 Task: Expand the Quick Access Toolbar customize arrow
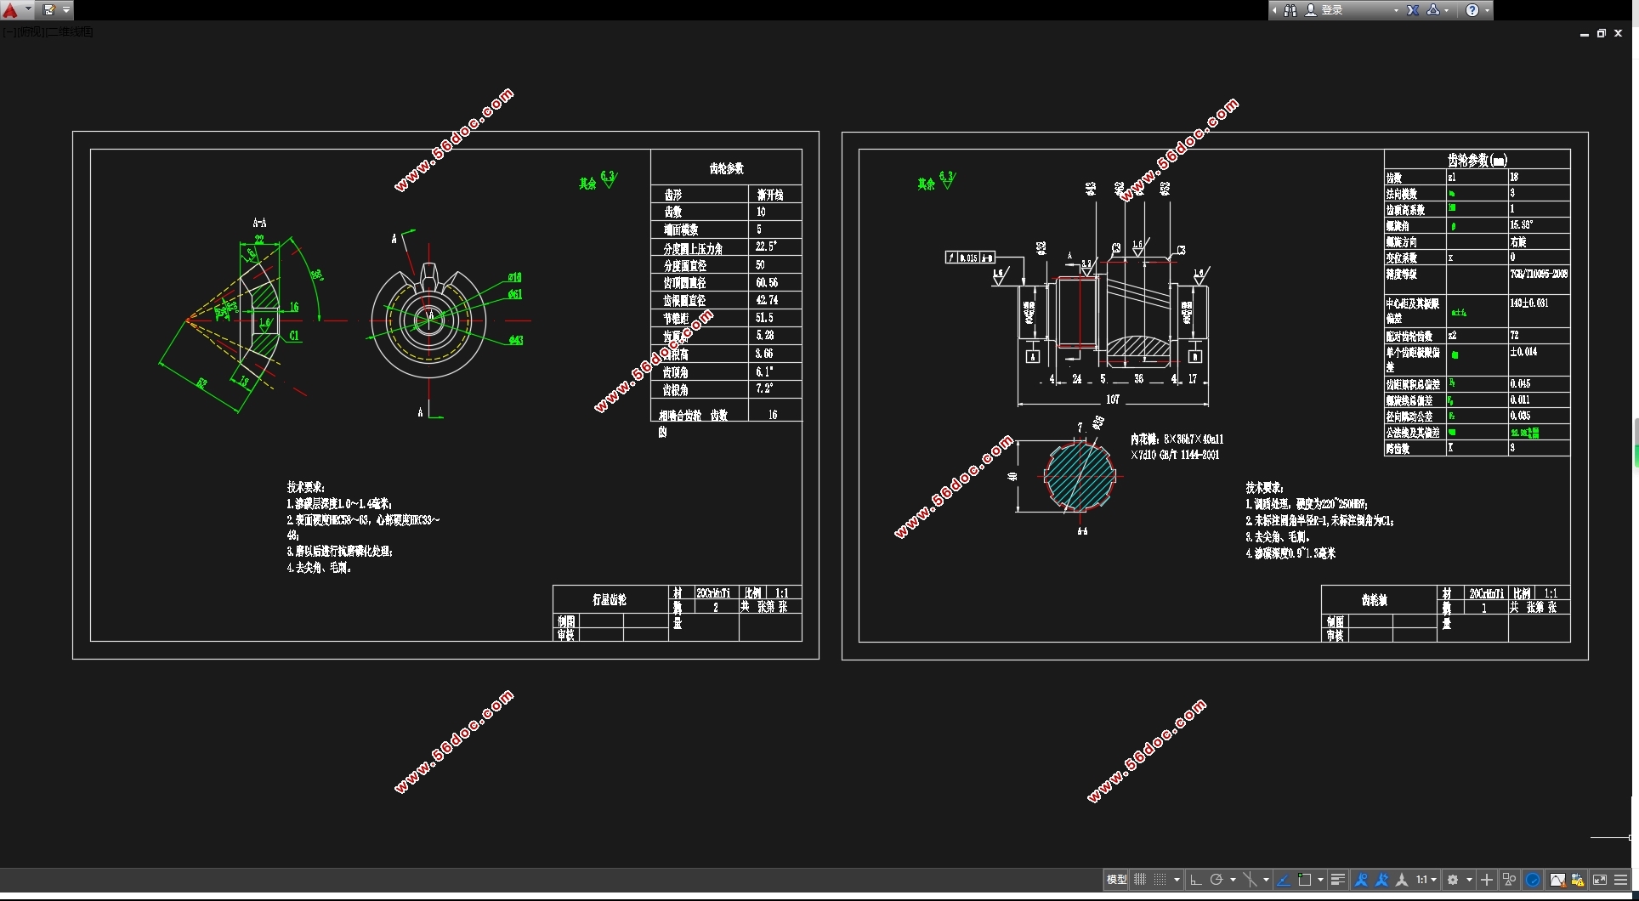(66, 10)
